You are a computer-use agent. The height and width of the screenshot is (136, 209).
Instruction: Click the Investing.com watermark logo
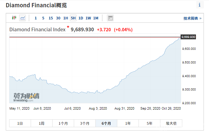[x=26, y=97]
